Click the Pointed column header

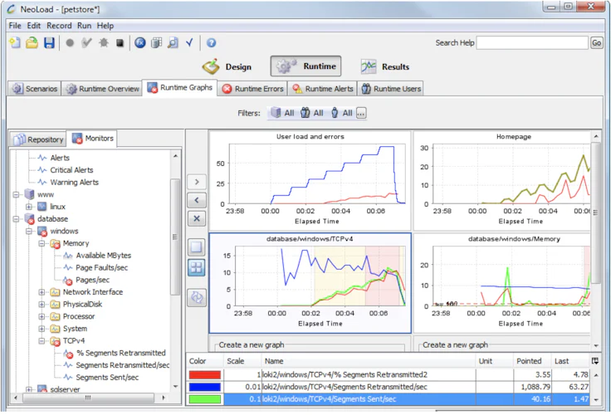[x=532, y=361]
